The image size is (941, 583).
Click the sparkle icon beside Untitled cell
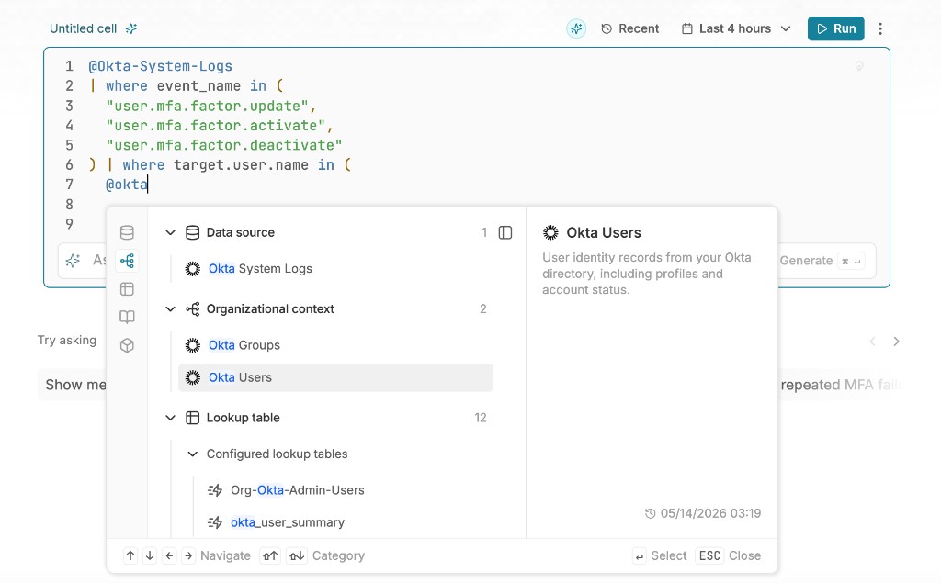click(130, 28)
